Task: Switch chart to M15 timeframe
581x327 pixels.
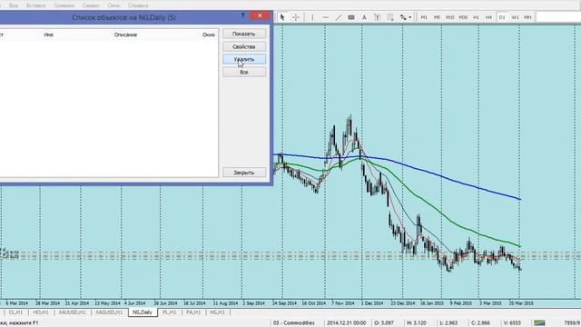Action: pyautogui.click(x=450, y=17)
